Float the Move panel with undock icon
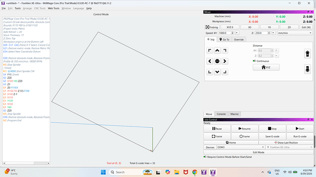The width and height of the screenshot is (316, 177). 308,12
